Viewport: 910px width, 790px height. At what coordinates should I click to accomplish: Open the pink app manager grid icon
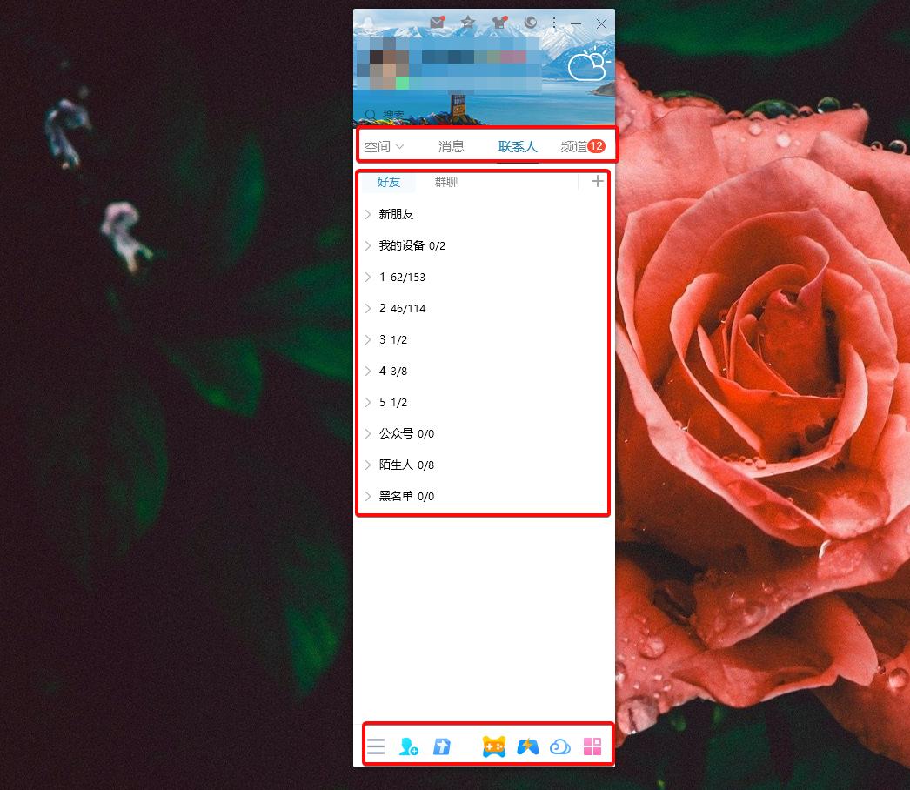[x=592, y=746]
